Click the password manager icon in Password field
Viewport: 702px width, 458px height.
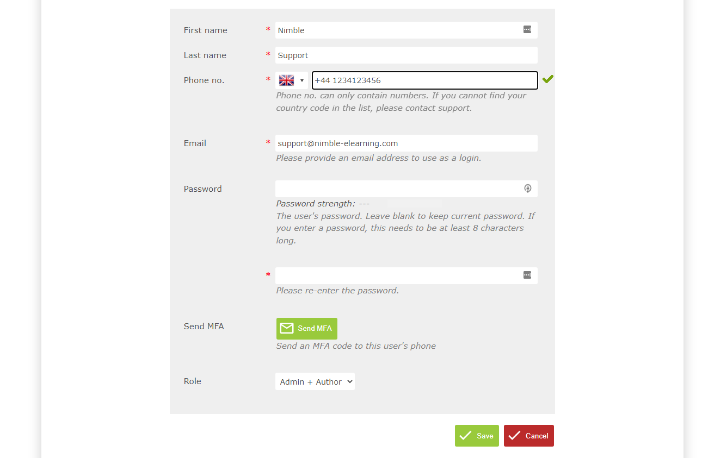tap(527, 189)
